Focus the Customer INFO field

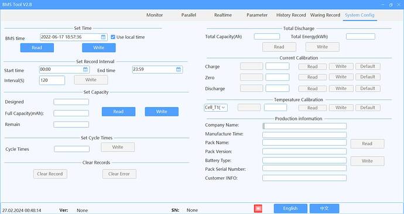304,178
